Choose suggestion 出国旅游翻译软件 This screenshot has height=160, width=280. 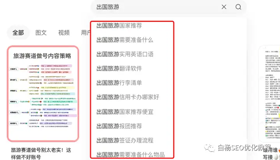119,69
